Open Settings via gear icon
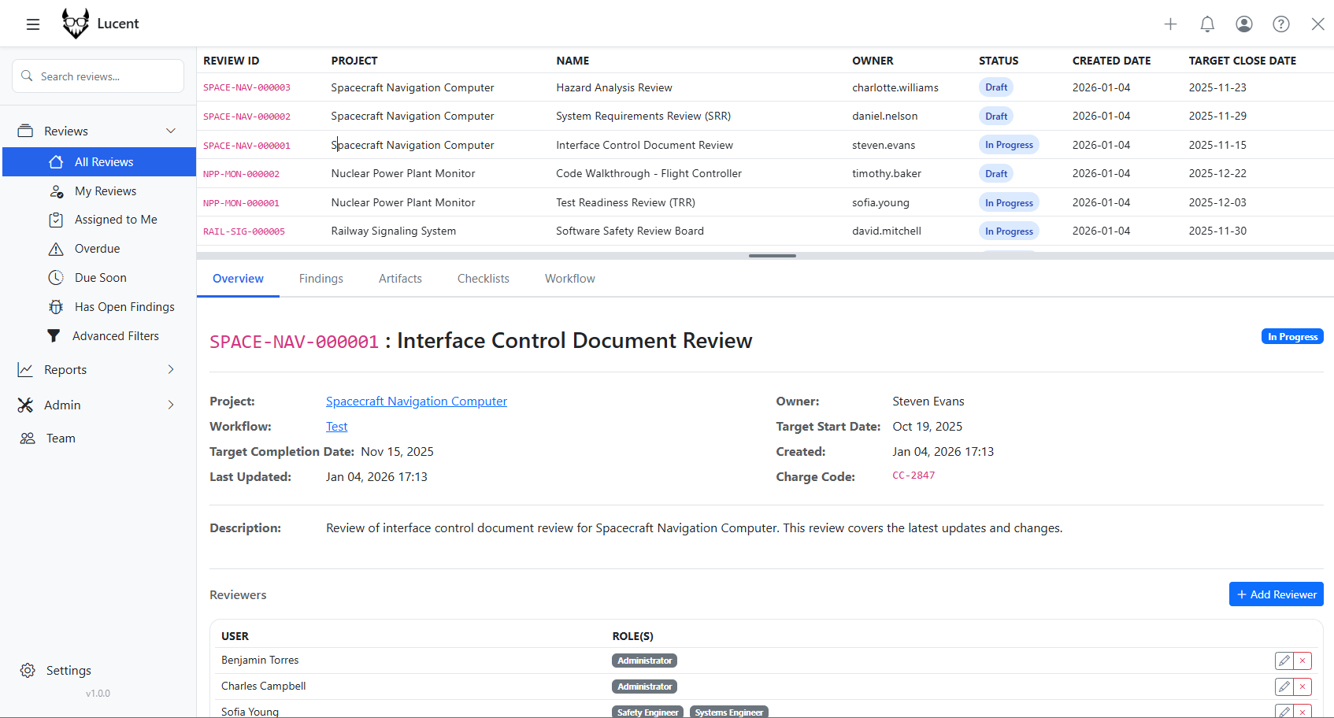Viewport: 1334px width, 718px height. 28,670
